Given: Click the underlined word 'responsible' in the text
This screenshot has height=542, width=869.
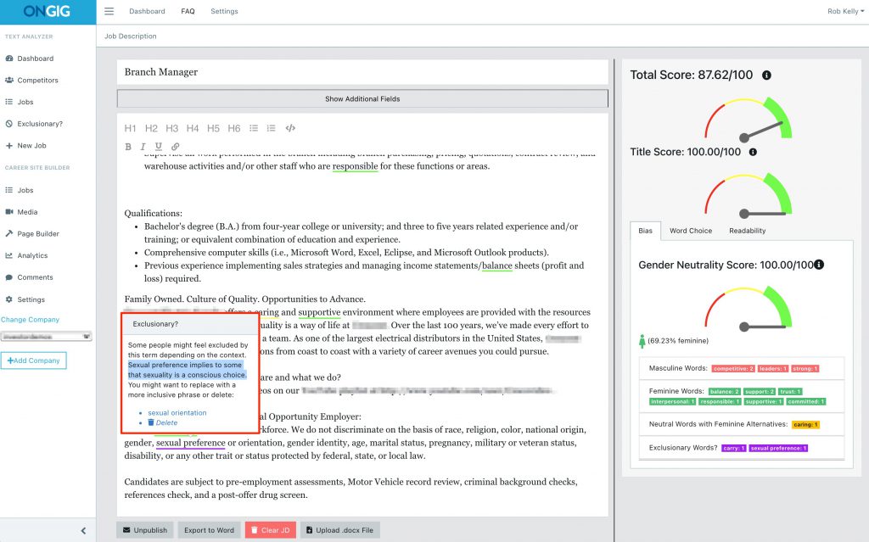Looking at the screenshot, I should [356, 166].
